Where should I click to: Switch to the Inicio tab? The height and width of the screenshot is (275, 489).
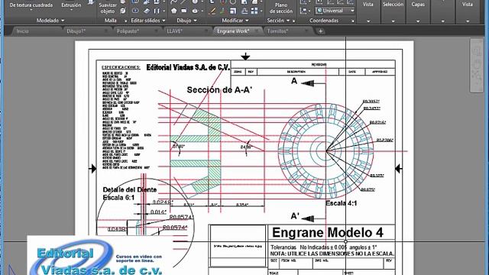pyautogui.click(x=22, y=31)
